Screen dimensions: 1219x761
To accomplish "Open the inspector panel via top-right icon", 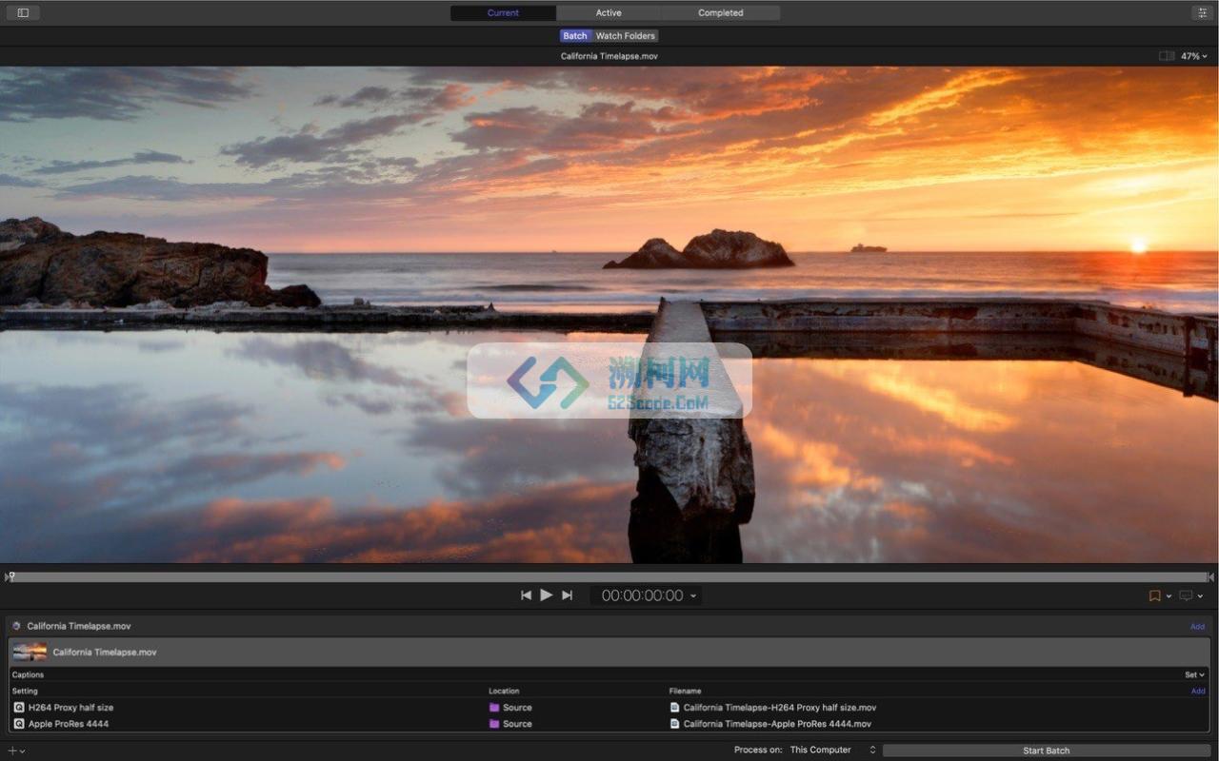I will (1201, 13).
